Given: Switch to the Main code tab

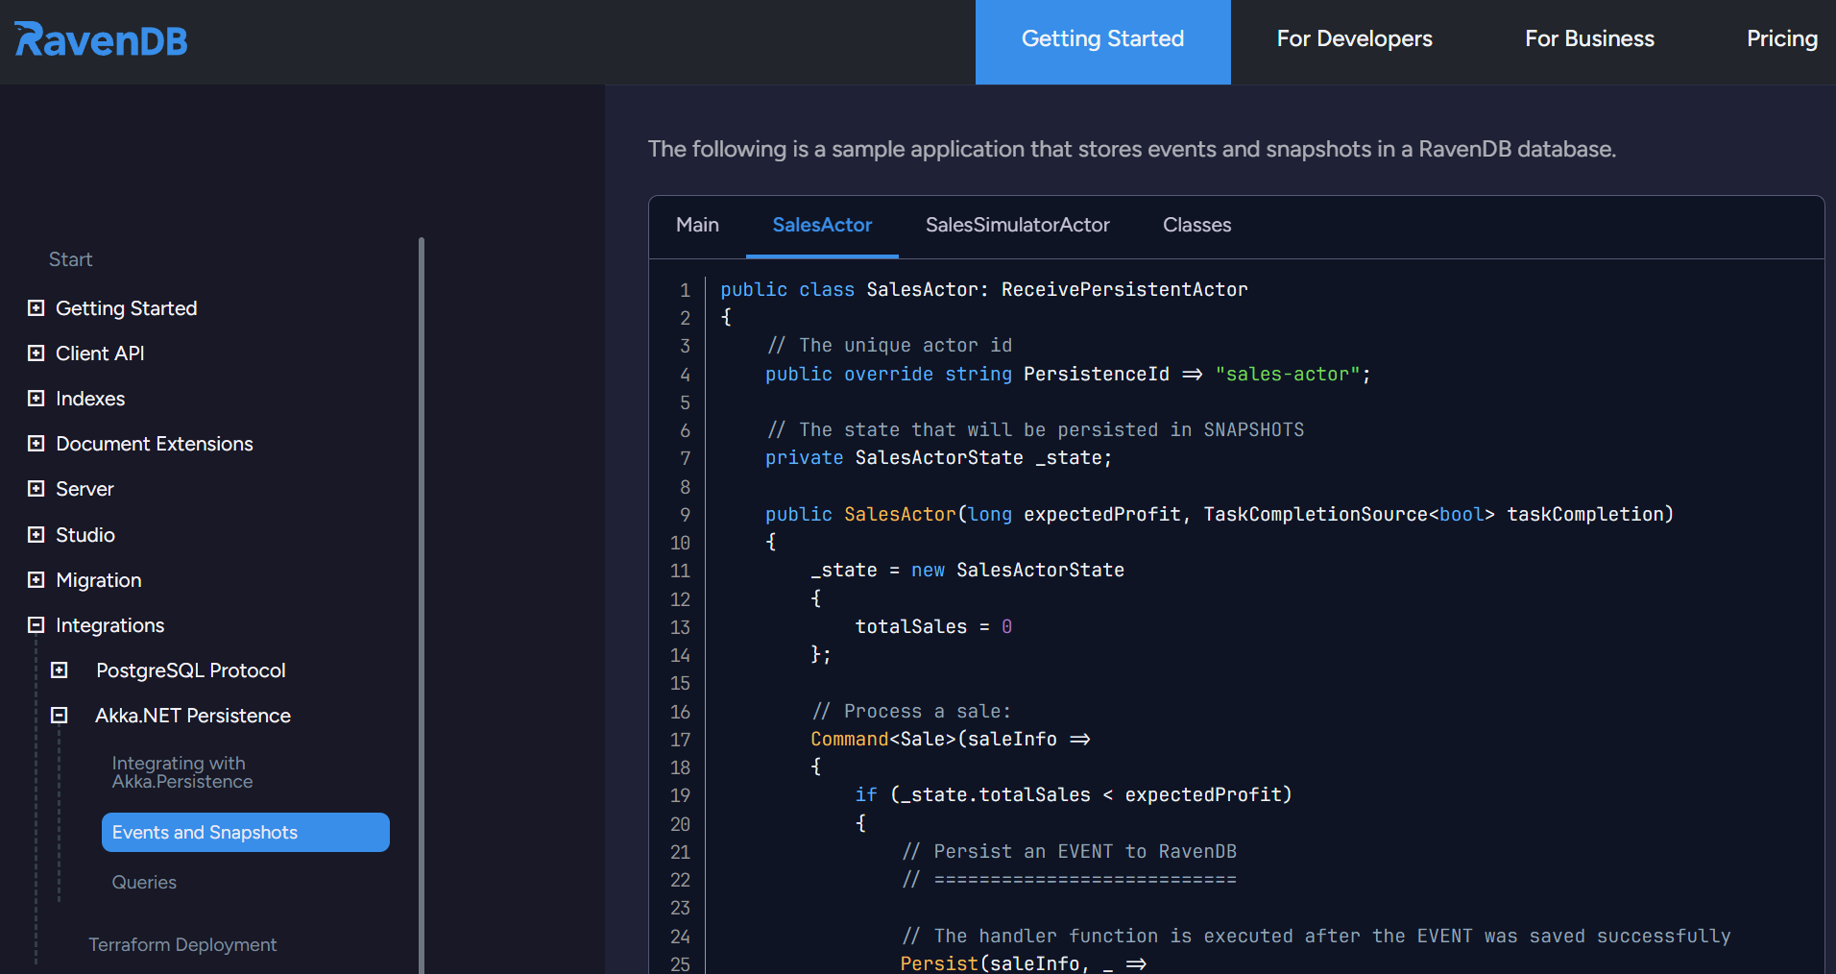Looking at the screenshot, I should (697, 226).
